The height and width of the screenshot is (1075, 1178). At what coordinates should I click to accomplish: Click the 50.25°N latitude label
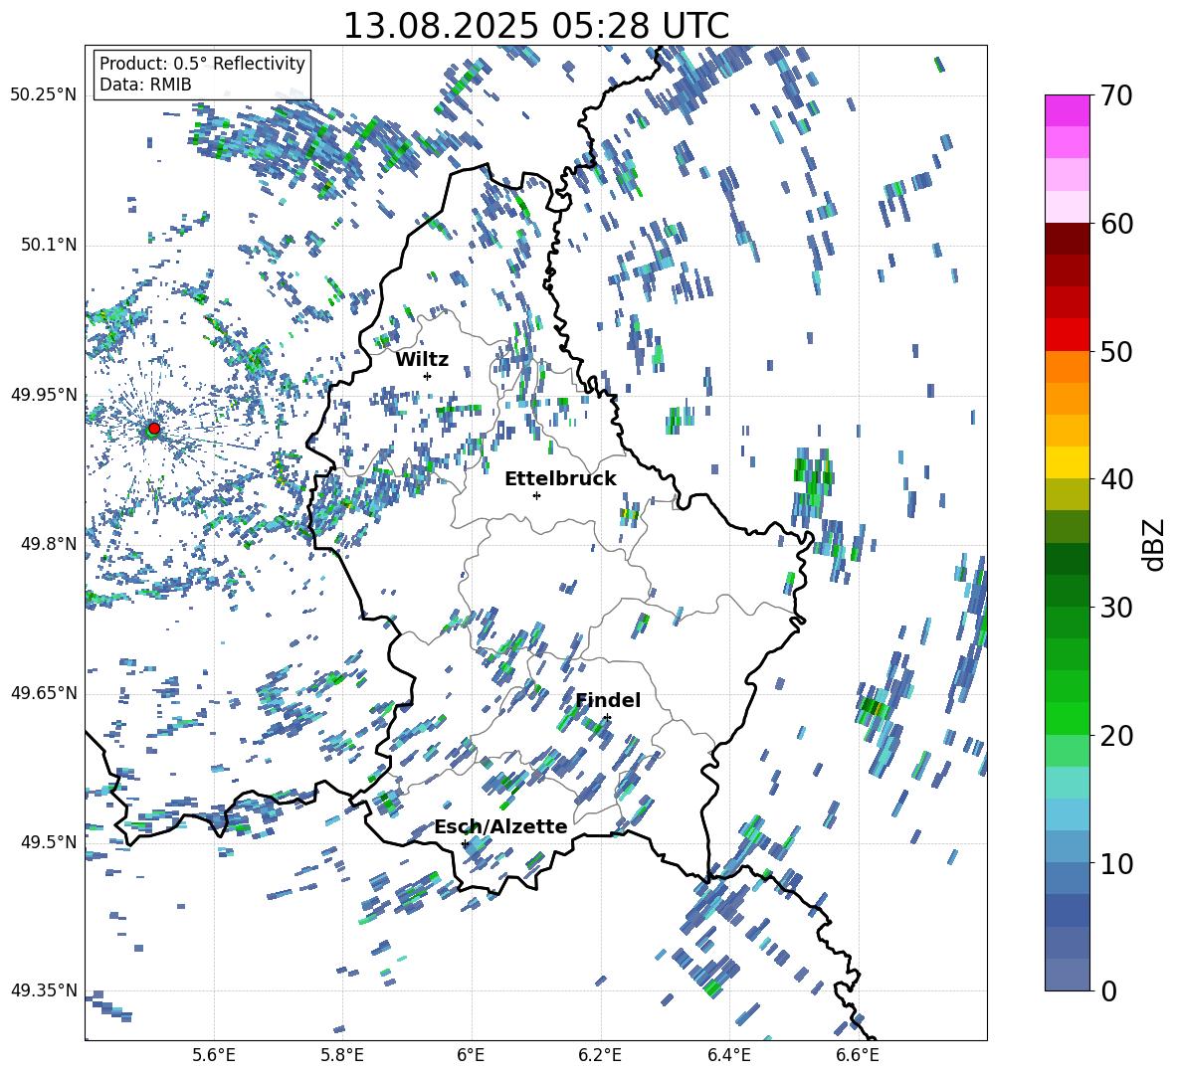pyautogui.click(x=44, y=95)
